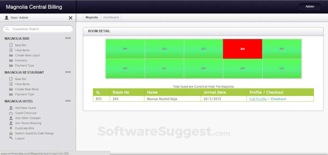Select occupied red room 204 tile

click(242, 49)
